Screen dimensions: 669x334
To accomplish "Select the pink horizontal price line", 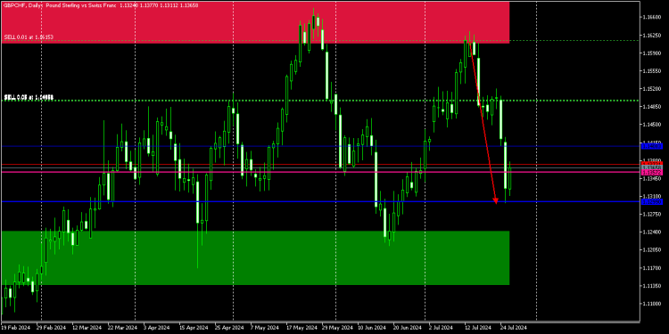I will pyautogui.click(x=321, y=172).
